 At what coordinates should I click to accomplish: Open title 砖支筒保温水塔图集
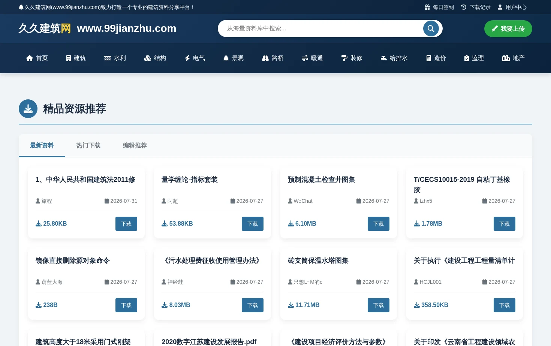pyautogui.click(x=318, y=261)
